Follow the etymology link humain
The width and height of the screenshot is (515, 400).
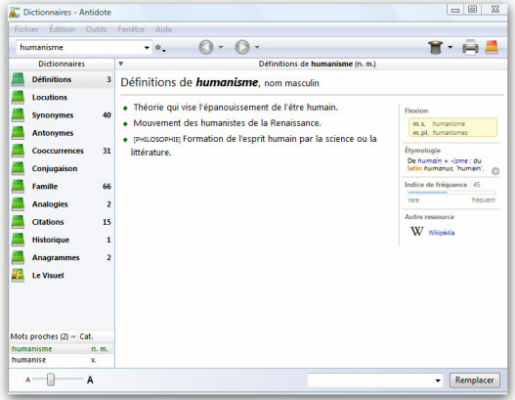pyautogui.click(x=430, y=160)
